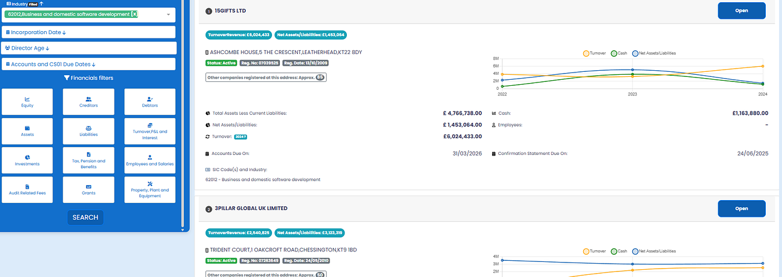
Task: Open Property, Plant and Equipment filter
Action: pyautogui.click(x=150, y=189)
